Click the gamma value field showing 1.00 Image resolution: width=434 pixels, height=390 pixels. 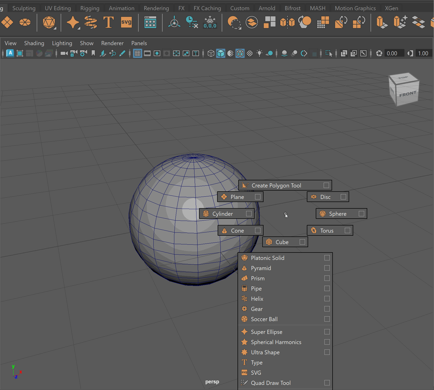click(423, 53)
